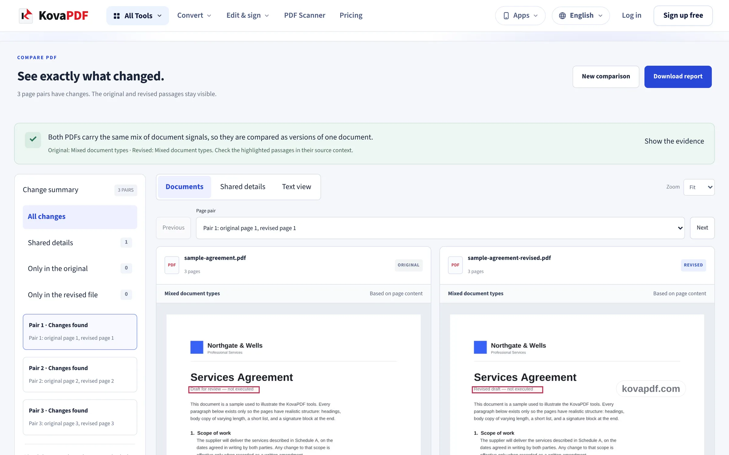Image resolution: width=729 pixels, height=455 pixels.
Task: Expand the Convert menu
Action: [x=194, y=15]
